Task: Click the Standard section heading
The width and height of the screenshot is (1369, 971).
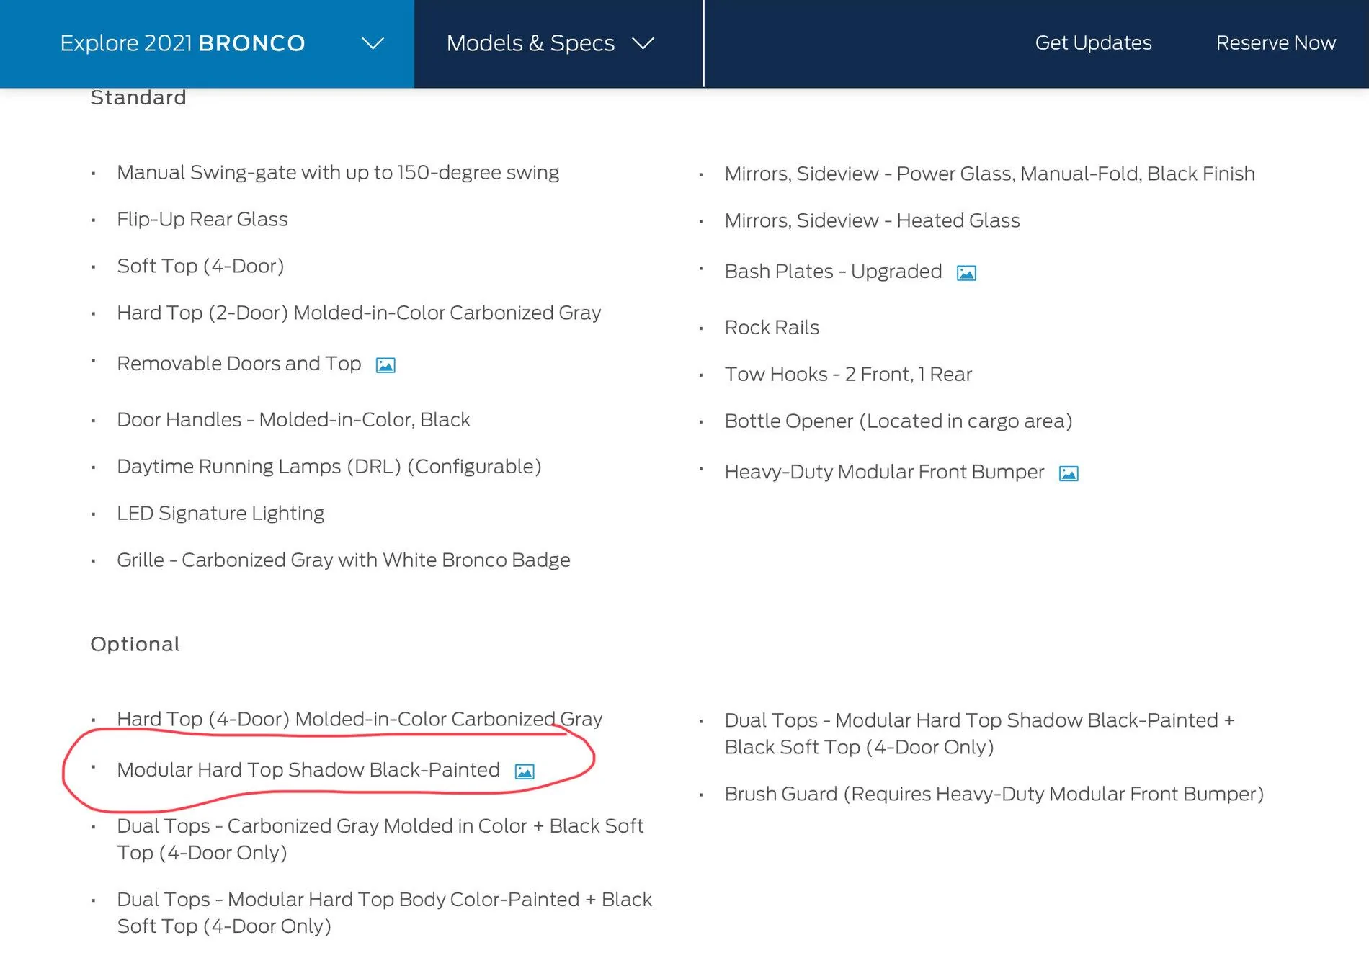Action: (x=138, y=97)
